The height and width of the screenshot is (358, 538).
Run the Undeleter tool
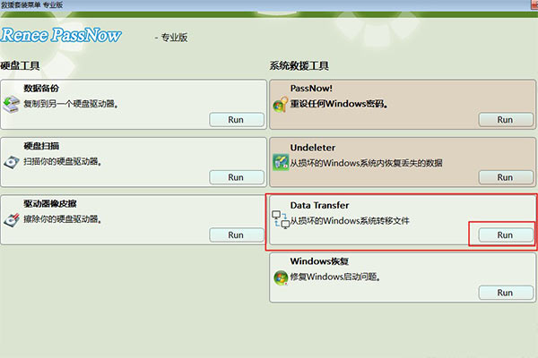coord(506,177)
